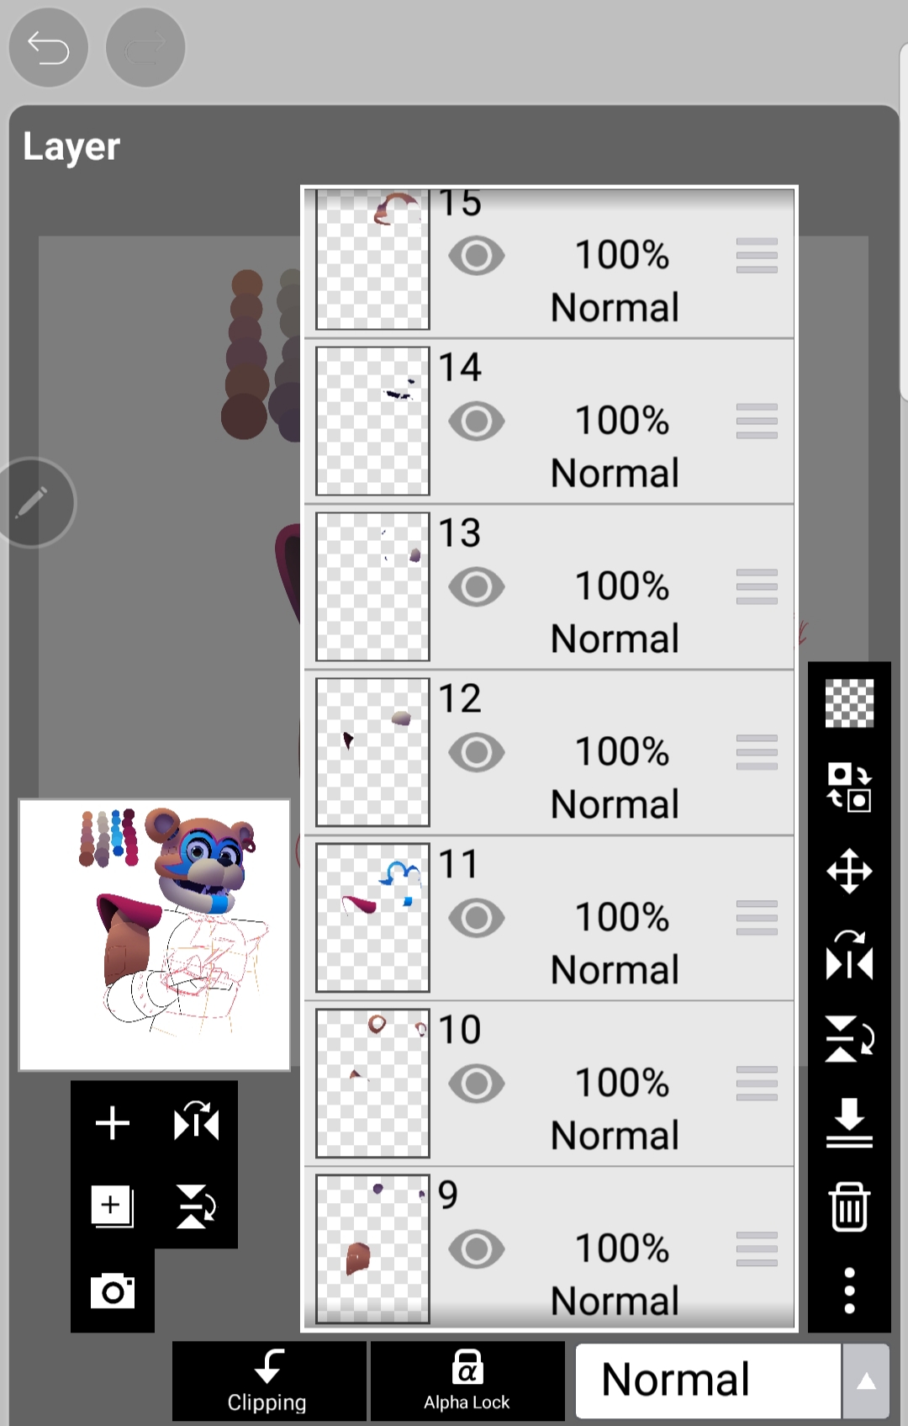
Task: Turn on Alpha Lock
Action: pyautogui.click(x=467, y=1381)
